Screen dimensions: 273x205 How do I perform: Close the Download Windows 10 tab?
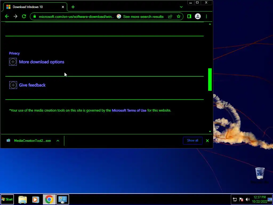click(x=63, y=7)
